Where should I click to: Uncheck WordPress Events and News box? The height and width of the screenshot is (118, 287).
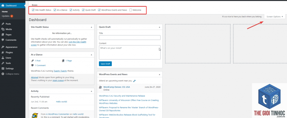[x=99, y=10]
